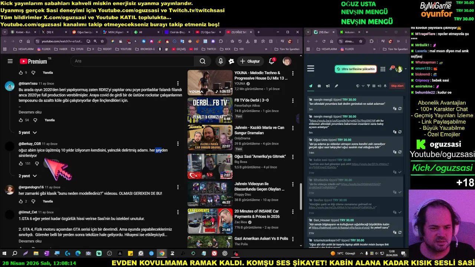Select the gift icon tab
This screenshot has width=475, height=267.
point(319,86)
